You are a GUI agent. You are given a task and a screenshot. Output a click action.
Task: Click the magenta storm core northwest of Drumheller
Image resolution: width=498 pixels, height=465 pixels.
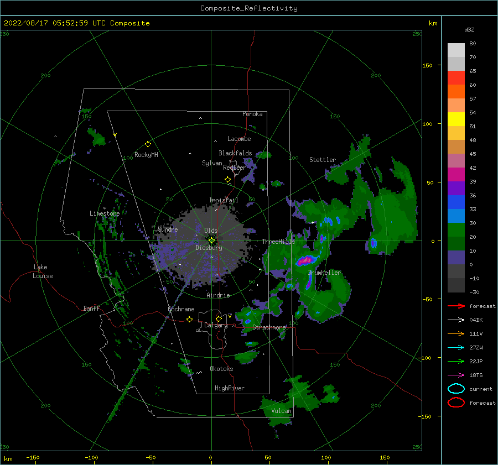tap(305, 260)
